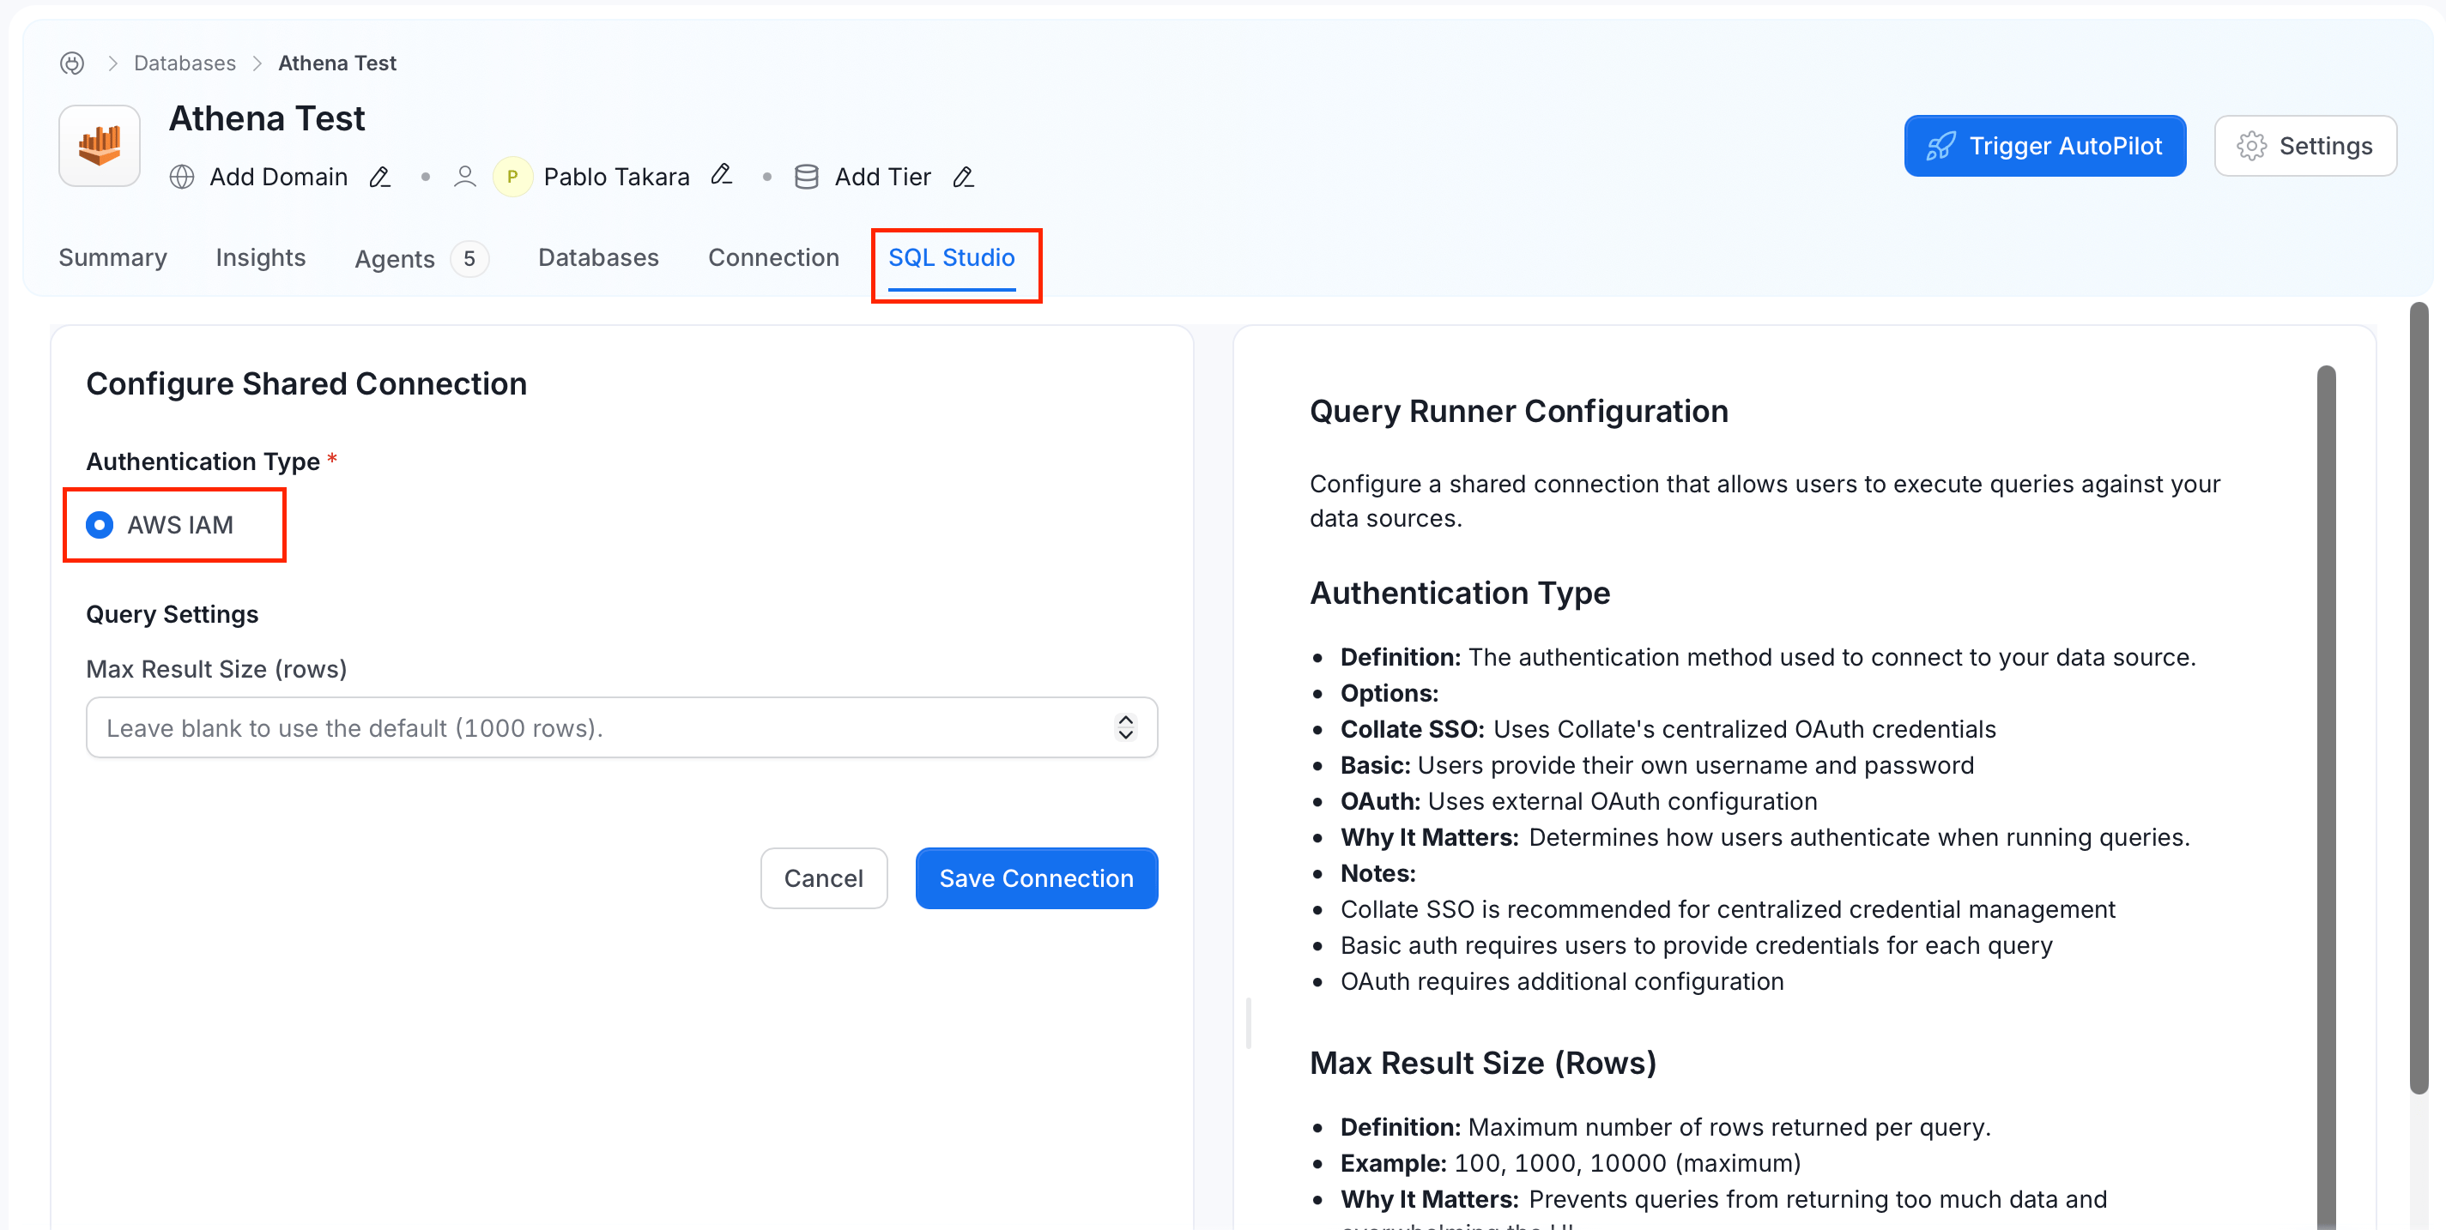Click the tier database icon

click(806, 177)
